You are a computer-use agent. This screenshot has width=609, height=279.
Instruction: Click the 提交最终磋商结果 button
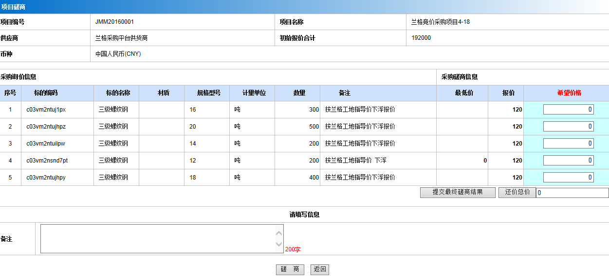(458, 192)
